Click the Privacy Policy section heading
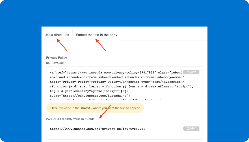Screen dimensions: 249x142 [x=57, y=58]
